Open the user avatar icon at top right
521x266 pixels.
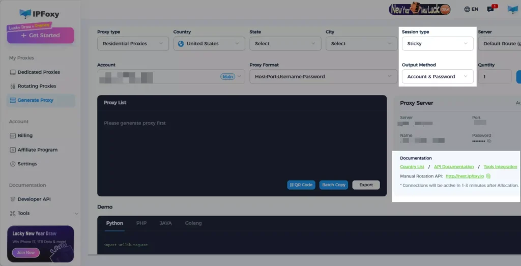click(512, 9)
